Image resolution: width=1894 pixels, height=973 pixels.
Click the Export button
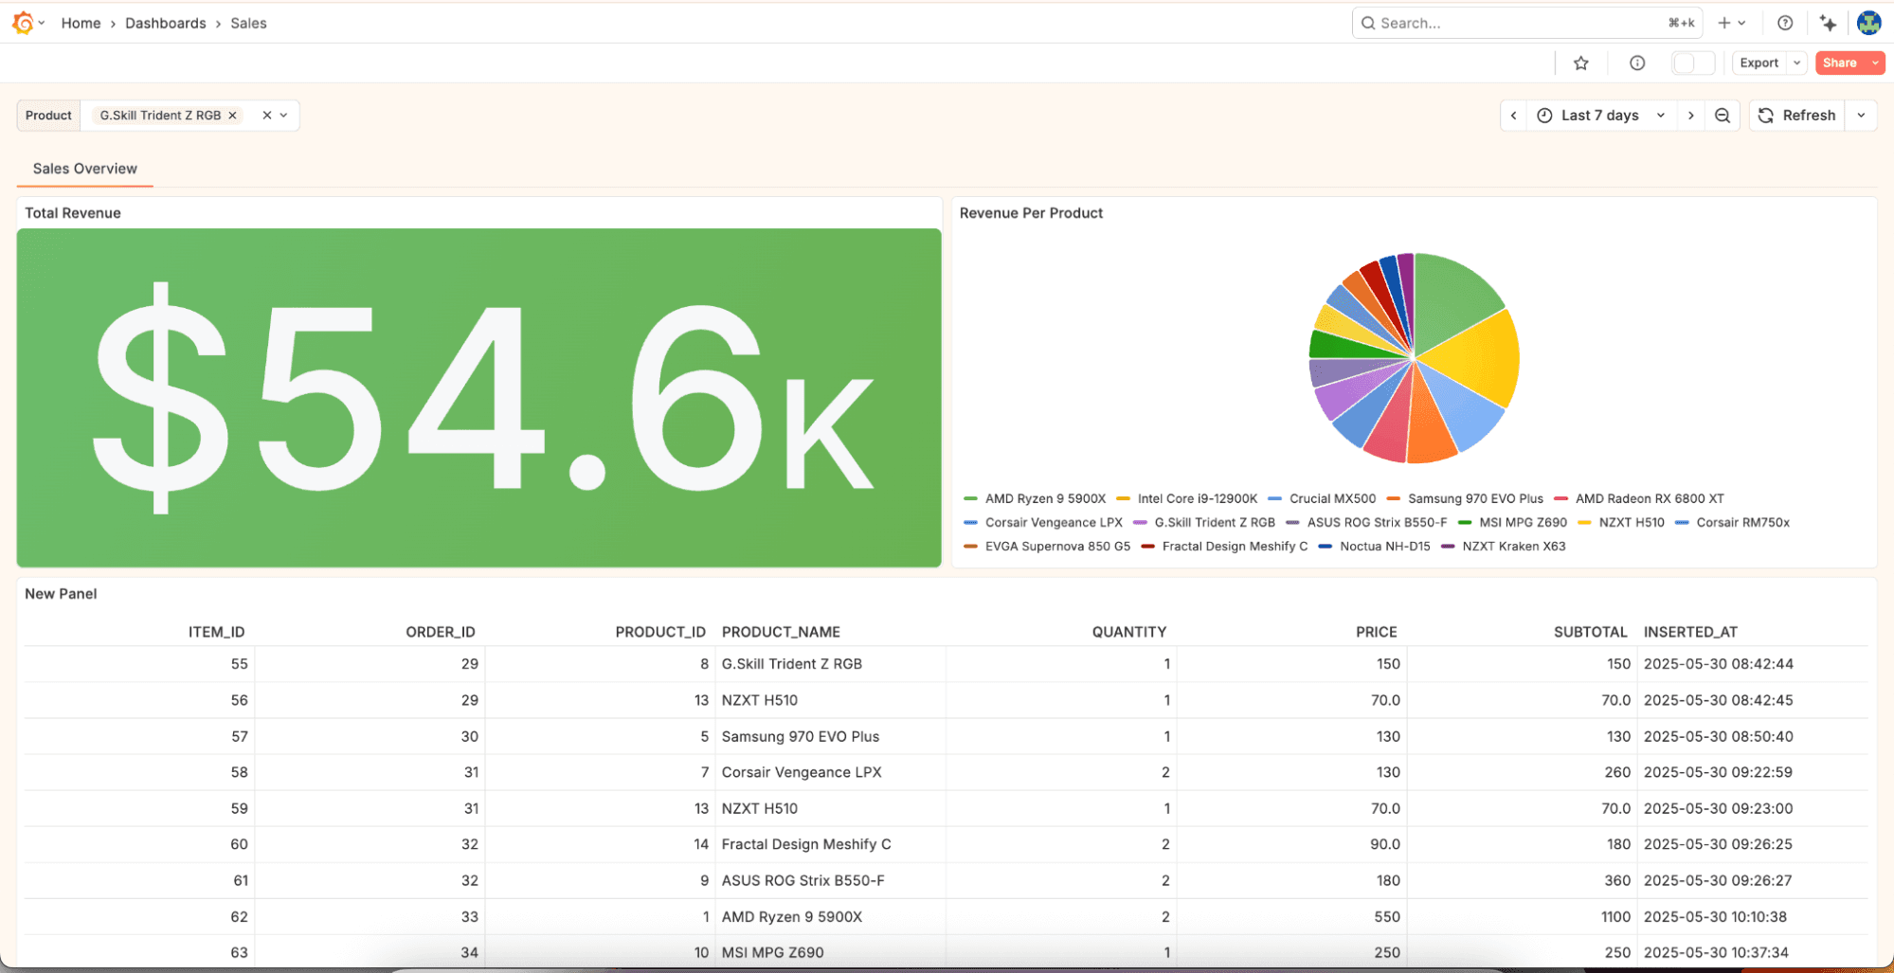tap(1758, 63)
